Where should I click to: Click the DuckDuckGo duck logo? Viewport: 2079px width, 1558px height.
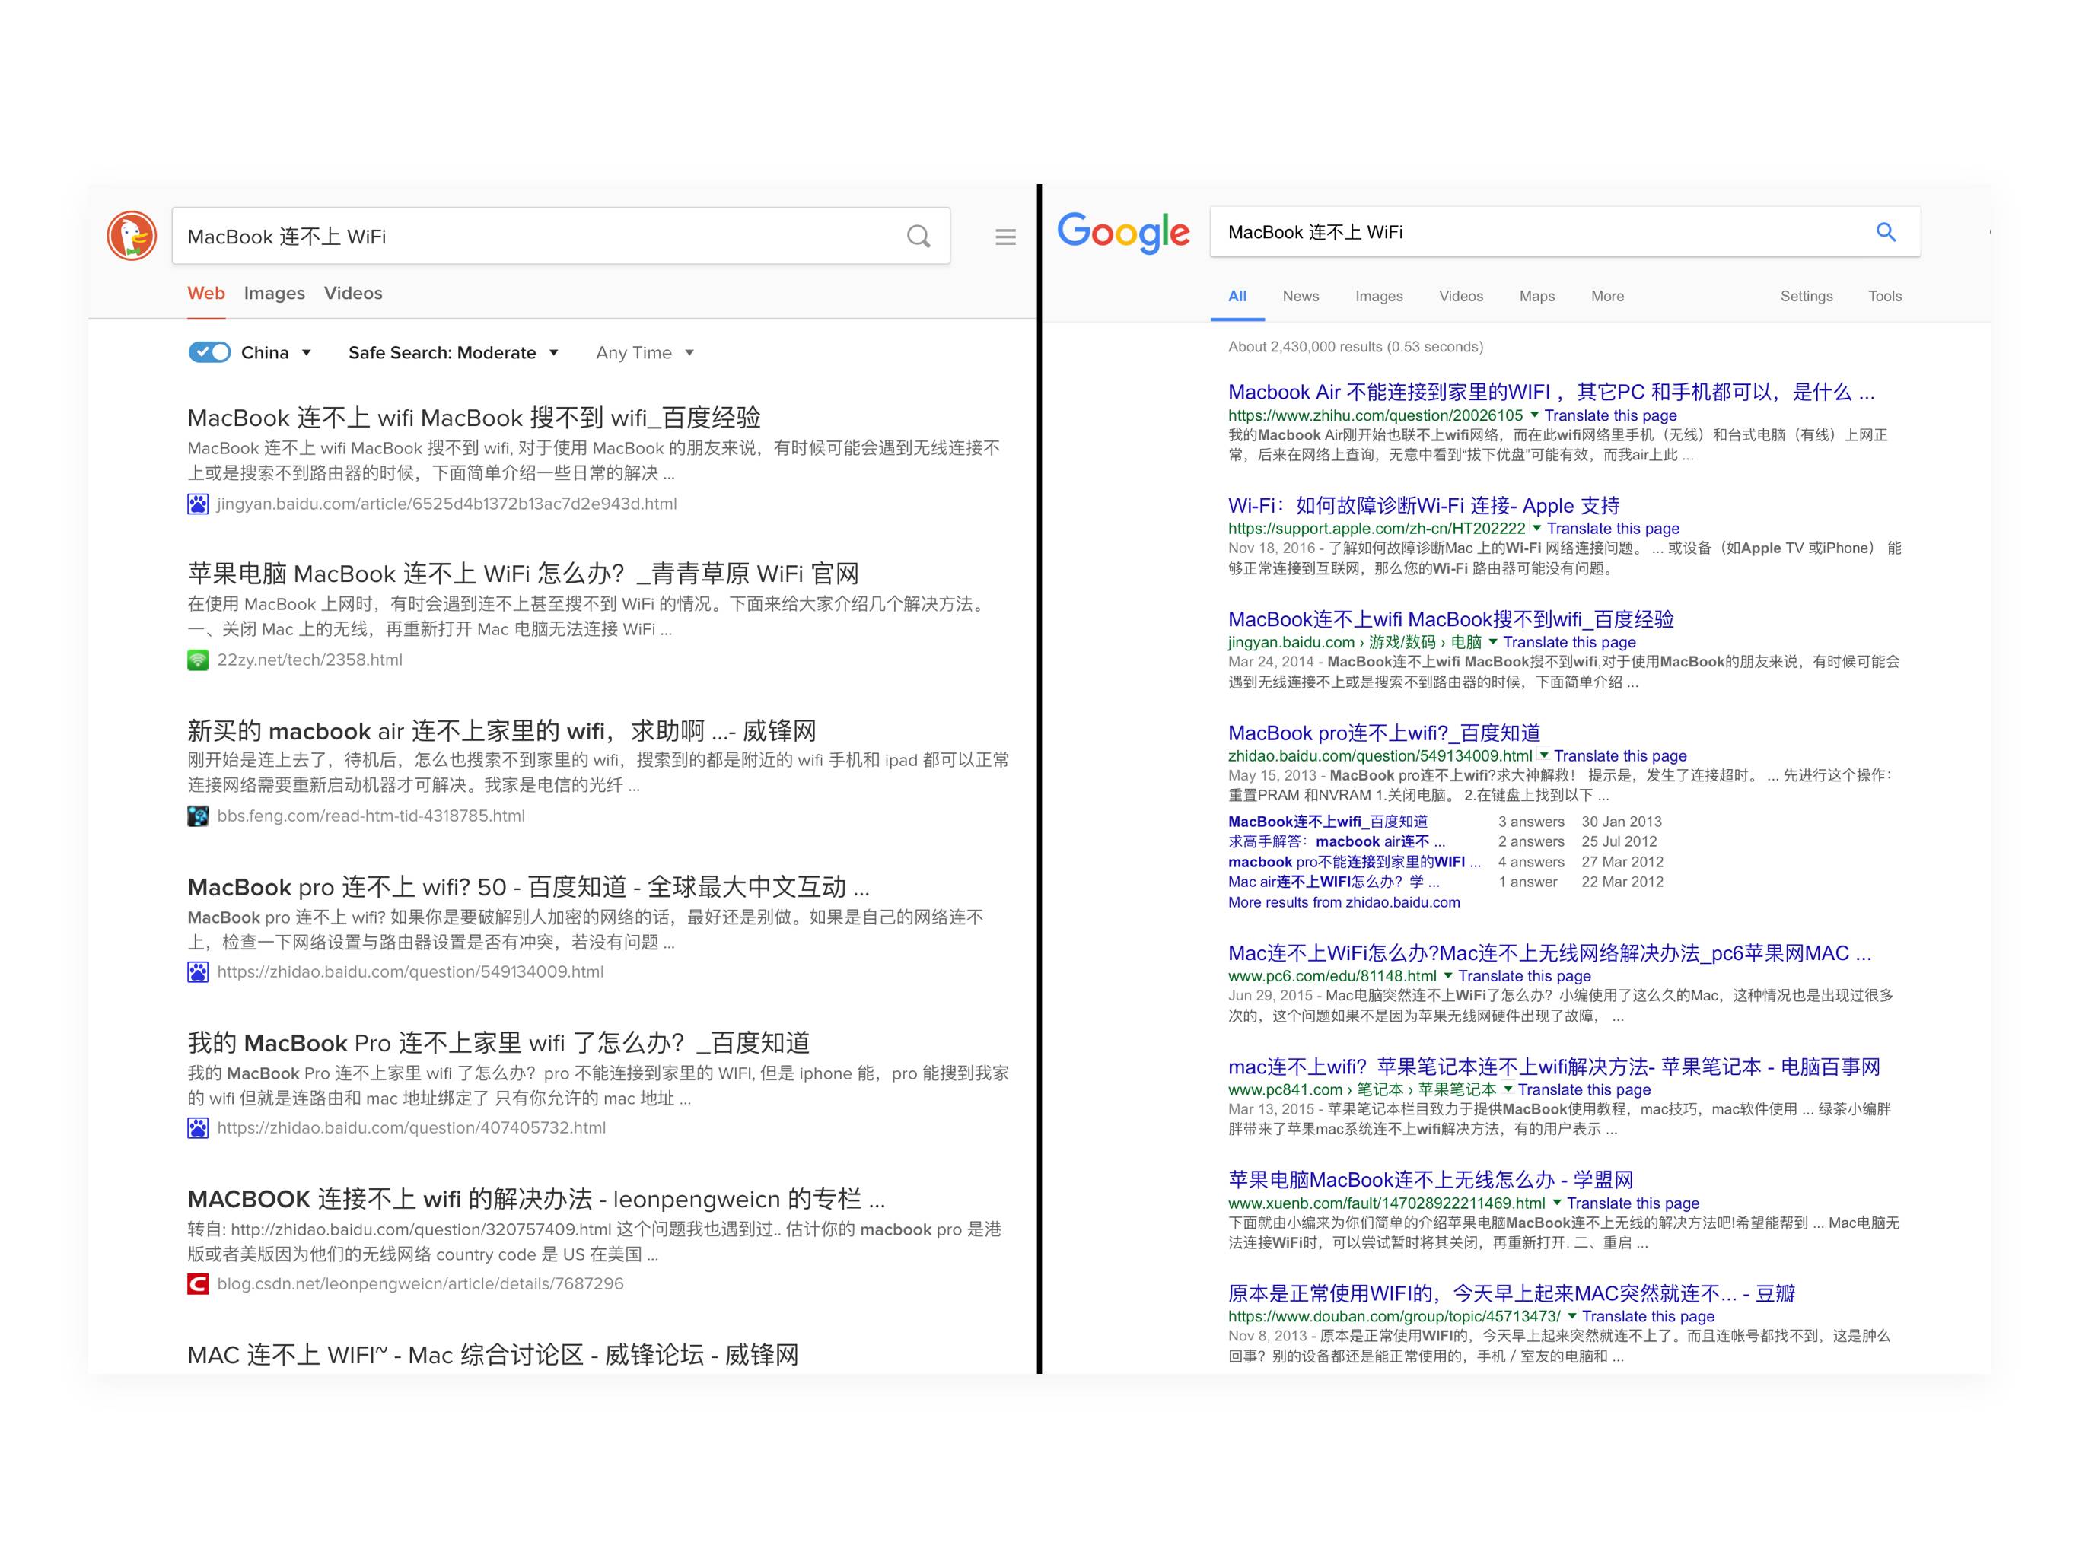coord(132,236)
